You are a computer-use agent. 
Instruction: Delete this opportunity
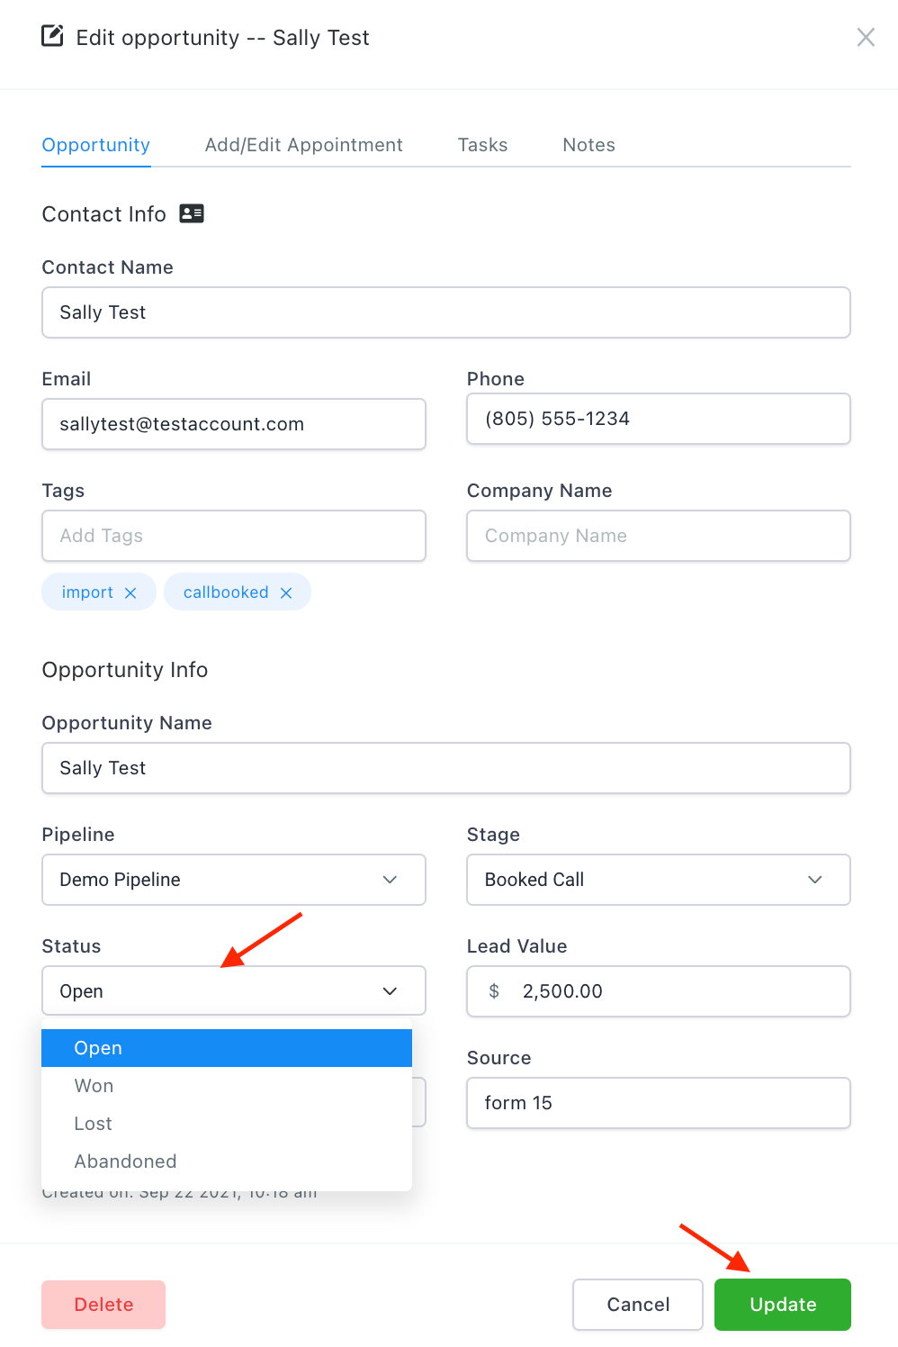click(103, 1305)
